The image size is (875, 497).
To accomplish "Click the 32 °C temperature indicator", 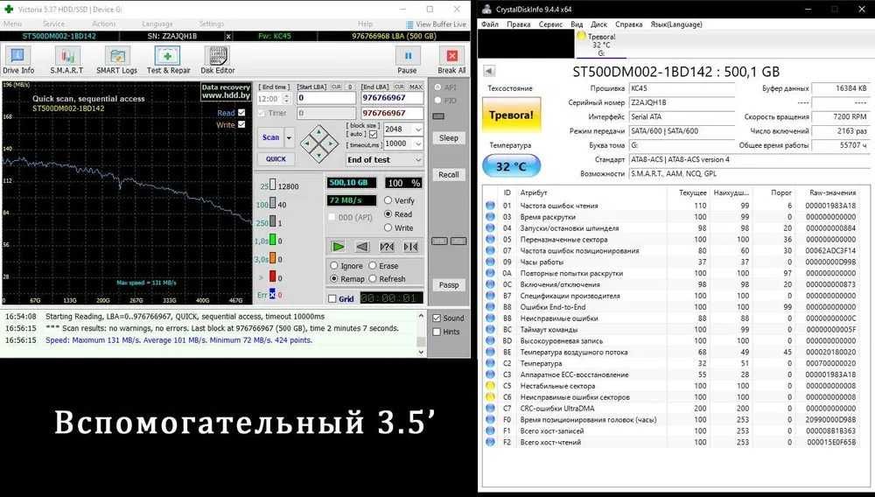I will click(x=511, y=166).
